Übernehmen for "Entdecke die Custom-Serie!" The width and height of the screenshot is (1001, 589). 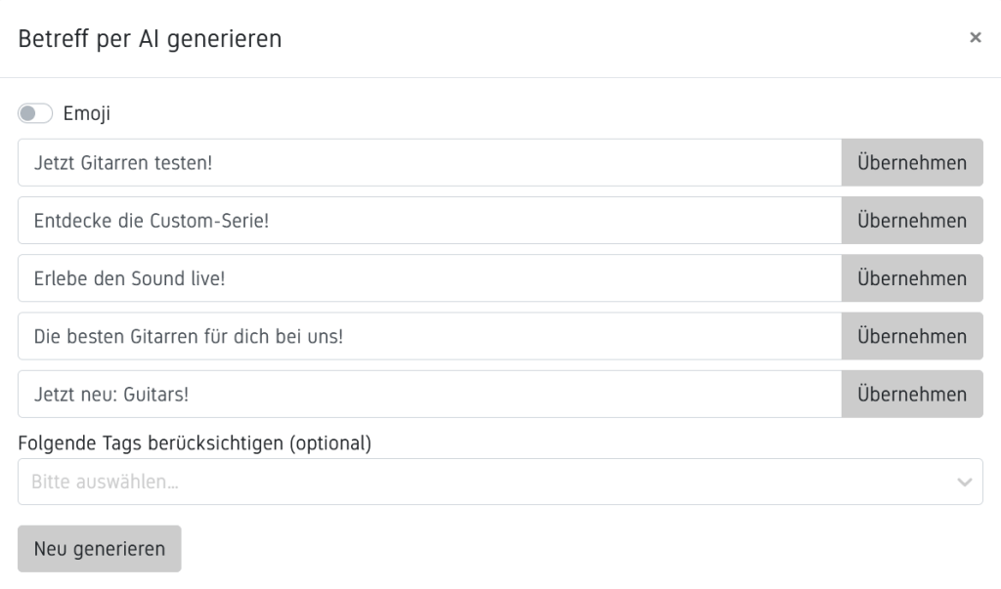tap(911, 220)
